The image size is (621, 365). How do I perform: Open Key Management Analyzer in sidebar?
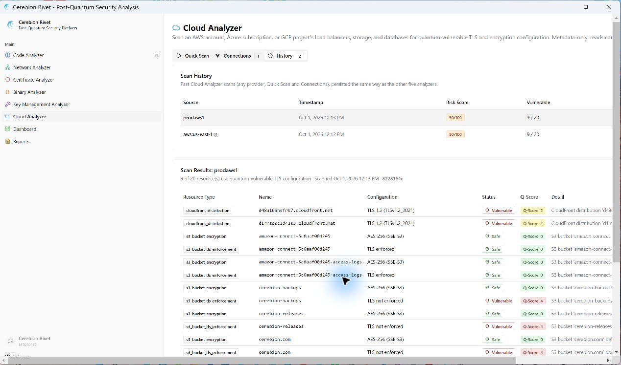pyautogui.click(x=42, y=104)
